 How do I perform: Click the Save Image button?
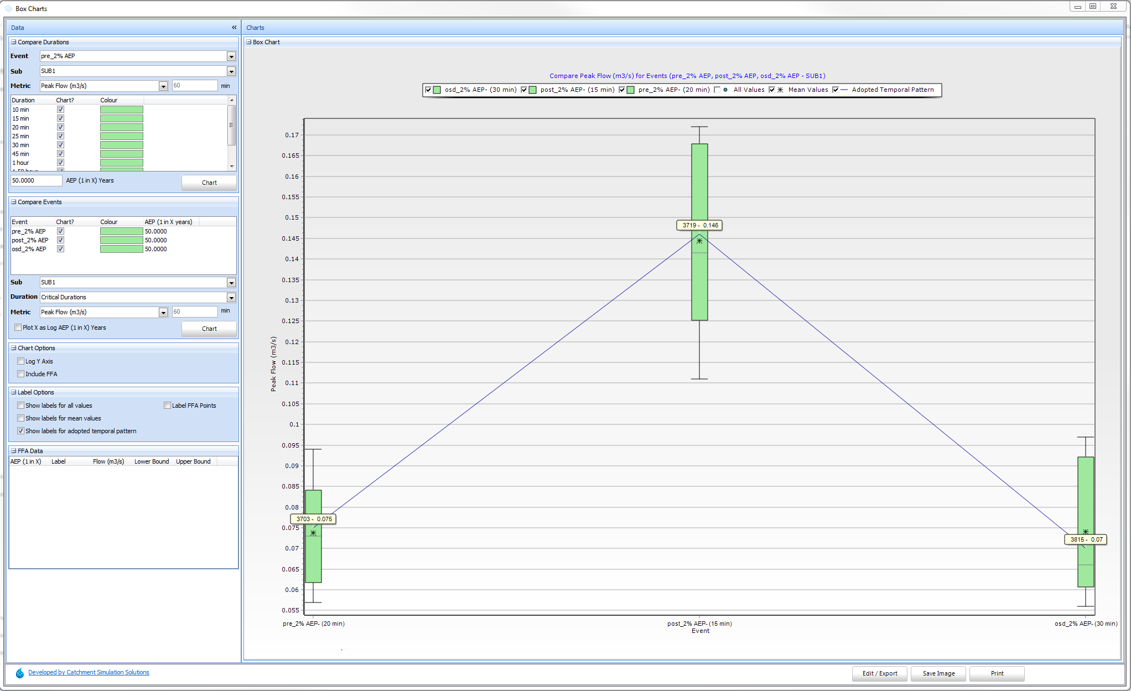[938, 673]
